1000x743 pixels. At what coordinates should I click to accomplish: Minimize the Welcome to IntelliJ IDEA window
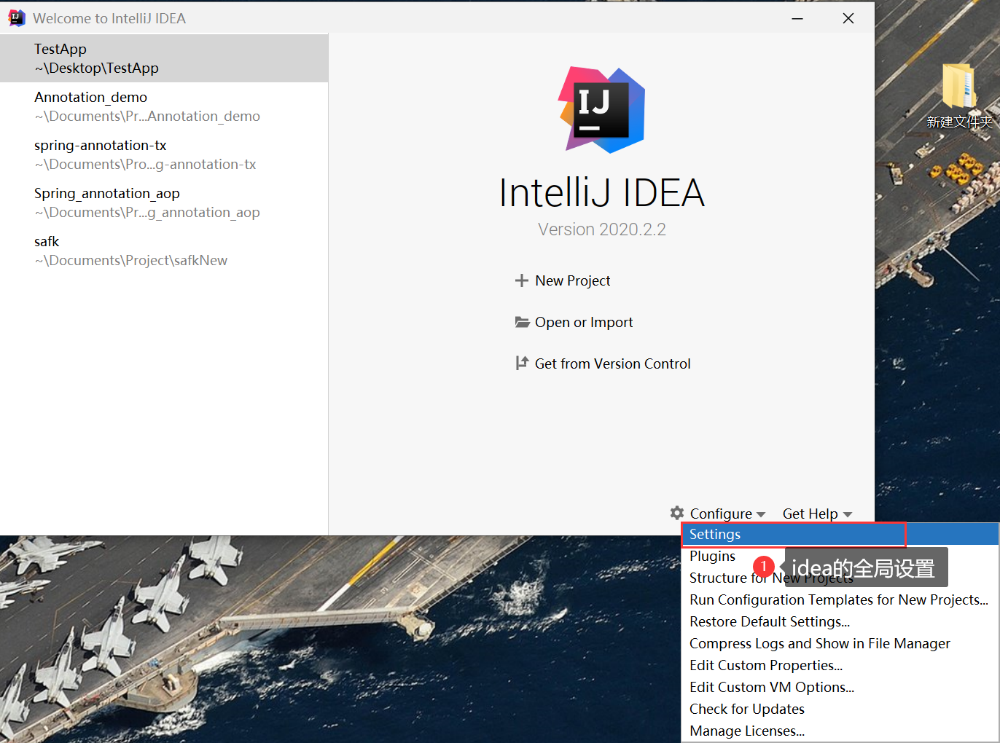click(797, 18)
